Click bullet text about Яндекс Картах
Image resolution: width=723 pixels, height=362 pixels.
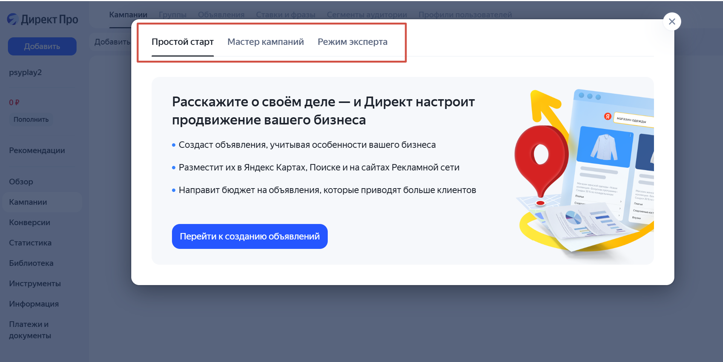[x=319, y=167]
